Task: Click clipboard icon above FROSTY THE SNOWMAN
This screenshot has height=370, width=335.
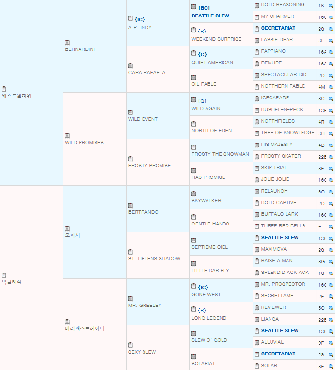Action: click(x=194, y=147)
